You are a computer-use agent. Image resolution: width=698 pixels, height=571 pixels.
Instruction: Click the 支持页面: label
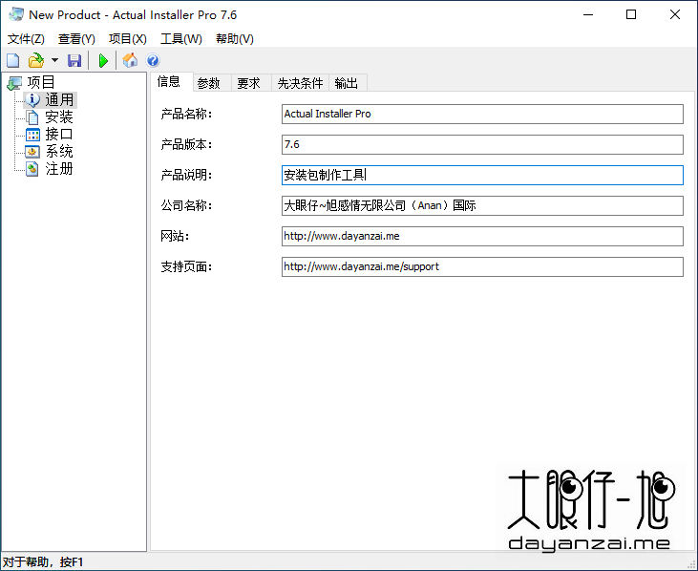click(x=186, y=267)
